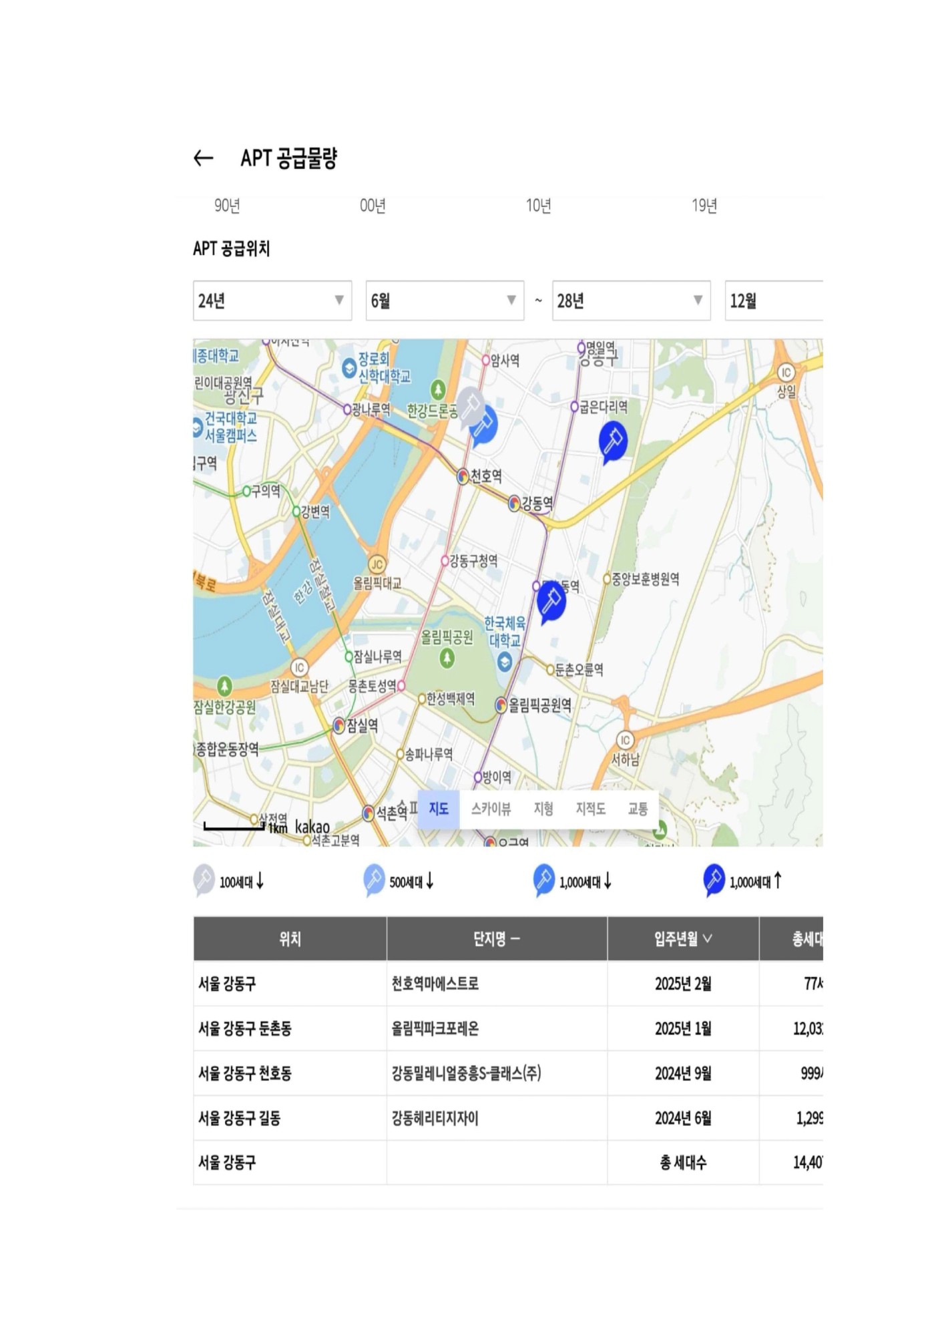Select the 지도 map view tab

coord(439,809)
